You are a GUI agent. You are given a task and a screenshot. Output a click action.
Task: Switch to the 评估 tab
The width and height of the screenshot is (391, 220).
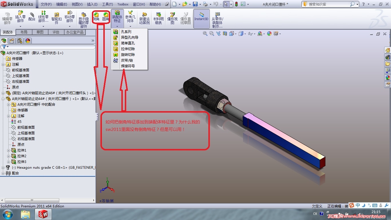pyautogui.click(x=56, y=32)
